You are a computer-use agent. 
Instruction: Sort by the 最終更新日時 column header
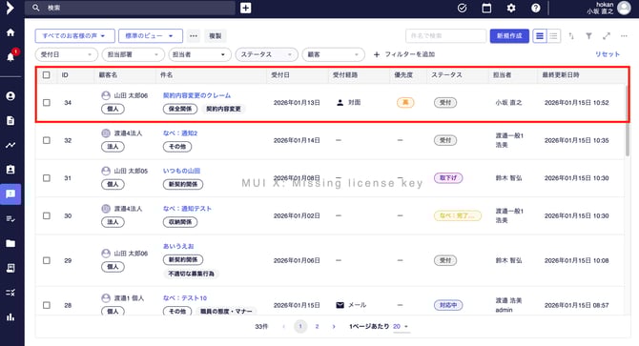[x=561, y=75]
